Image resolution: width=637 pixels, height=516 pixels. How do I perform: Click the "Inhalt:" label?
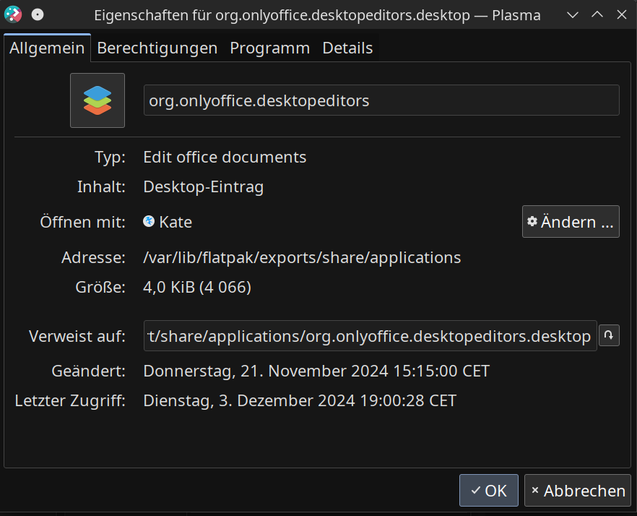click(102, 187)
